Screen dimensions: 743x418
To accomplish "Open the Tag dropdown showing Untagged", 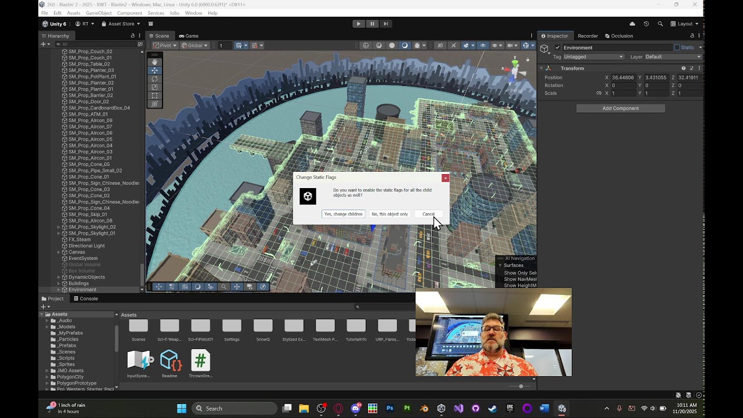I will point(593,57).
